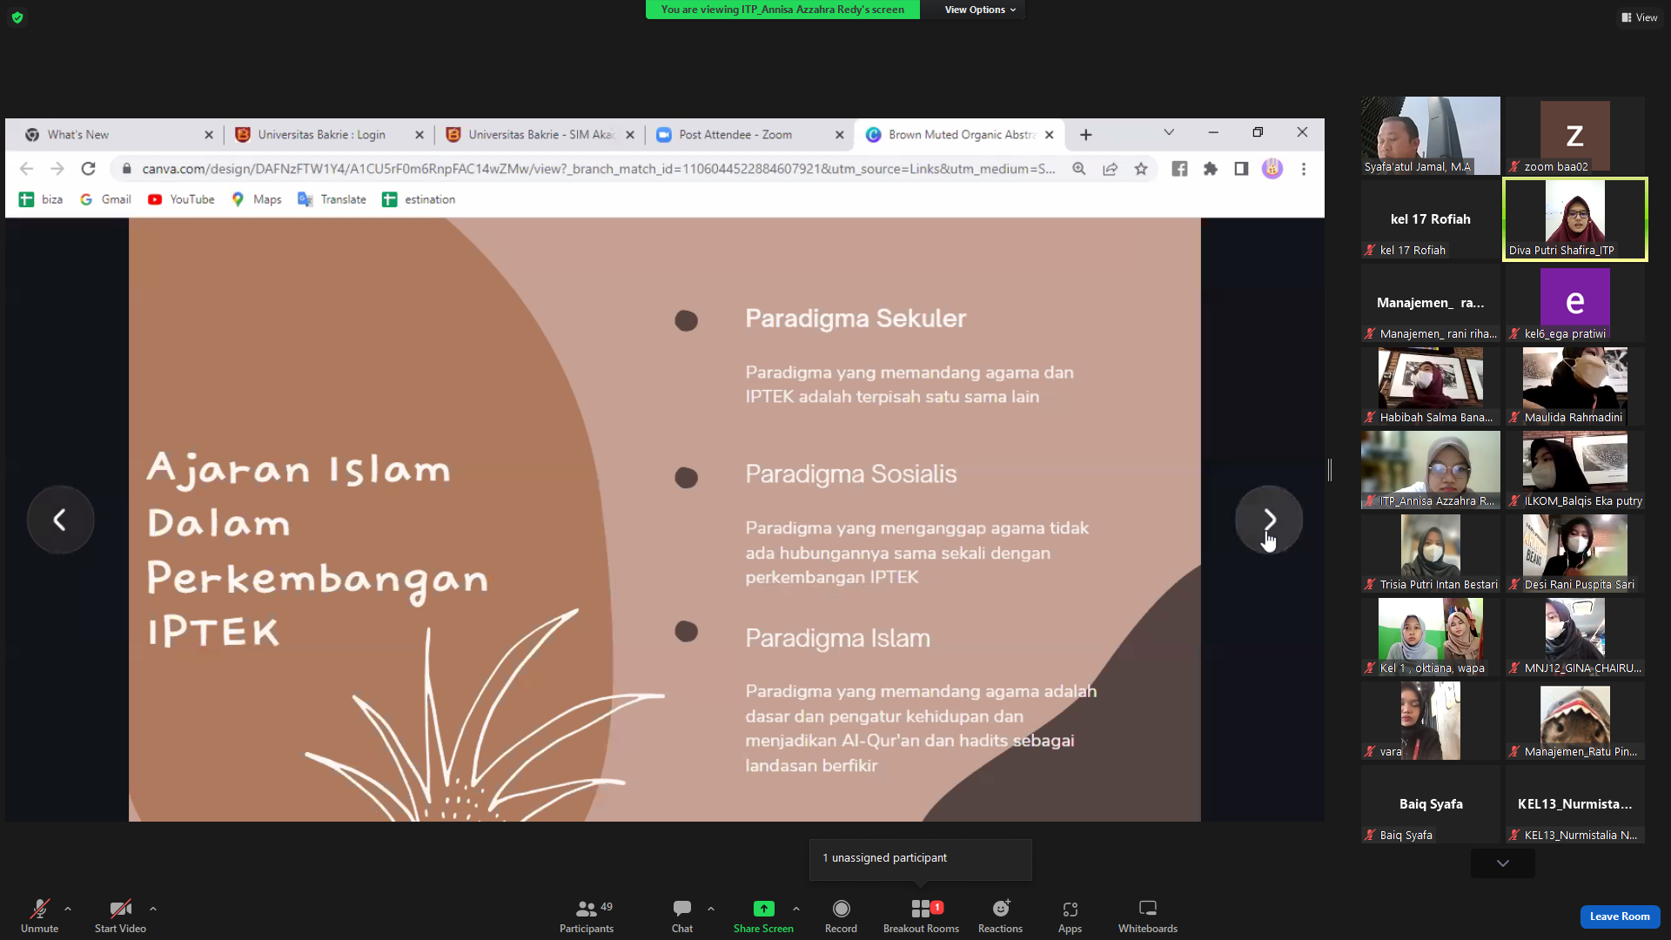The height and width of the screenshot is (940, 1671).
Task: Open a new browser tab
Action: (x=1085, y=135)
